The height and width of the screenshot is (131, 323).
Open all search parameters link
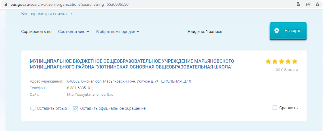47,14
